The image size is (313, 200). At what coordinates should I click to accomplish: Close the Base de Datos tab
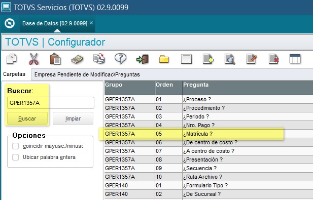tap(91, 23)
